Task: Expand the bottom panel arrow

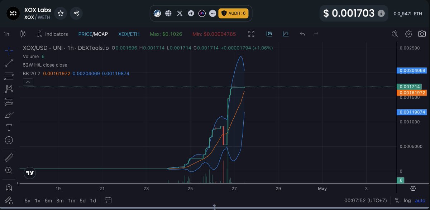Action: (x=214, y=207)
